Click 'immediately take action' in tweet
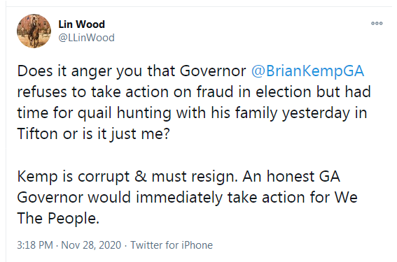The height and width of the screenshot is (262, 397). pos(221,197)
